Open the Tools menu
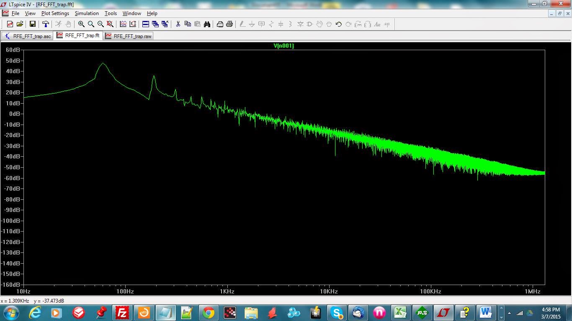 pyautogui.click(x=111, y=13)
